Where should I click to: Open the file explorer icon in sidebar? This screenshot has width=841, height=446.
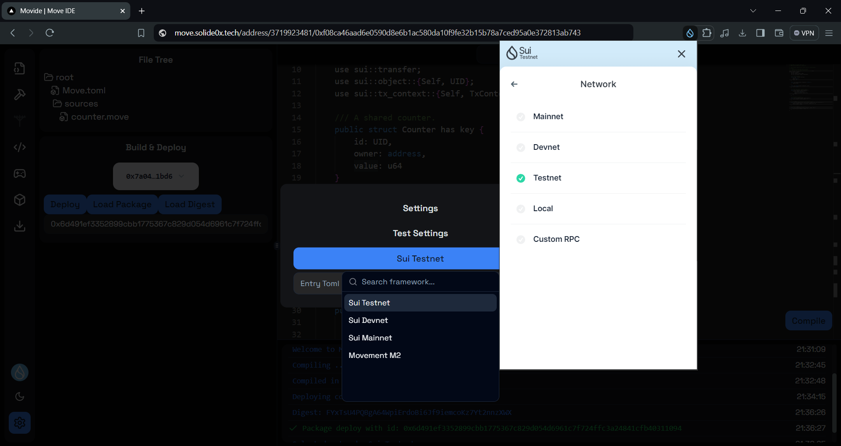point(19,68)
